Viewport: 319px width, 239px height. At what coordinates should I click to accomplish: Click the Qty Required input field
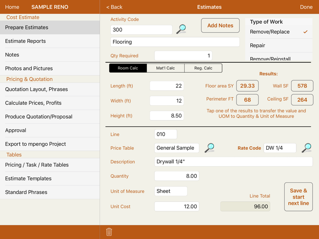[183, 55]
